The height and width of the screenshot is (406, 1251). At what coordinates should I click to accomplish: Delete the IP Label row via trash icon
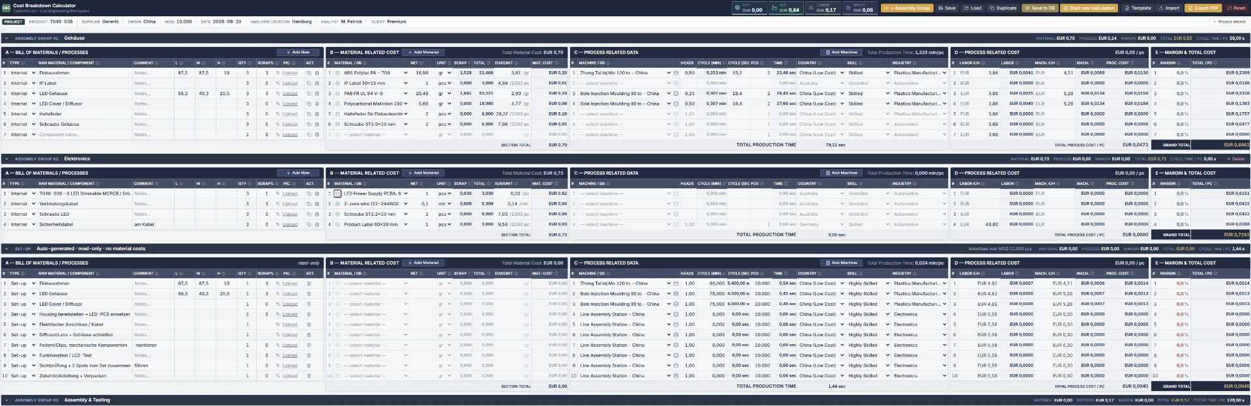coord(317,83)
